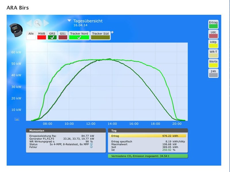The image size is (230, 172).
Task: Open the Fehler info icon
Action: pos(91,147)
